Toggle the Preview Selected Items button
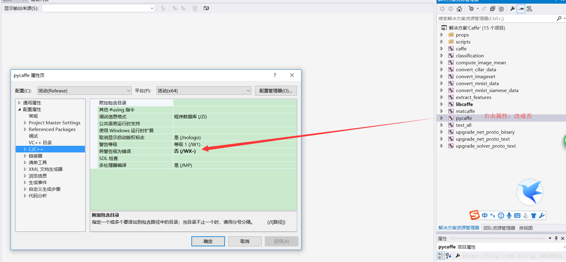 tap(521, 9)
